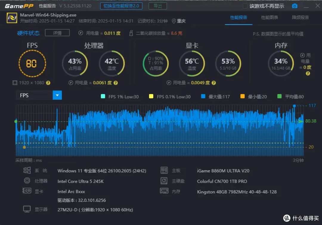Click the help icon beside 0.0049 度
The image size is (322, 225).
pos(214,83)
